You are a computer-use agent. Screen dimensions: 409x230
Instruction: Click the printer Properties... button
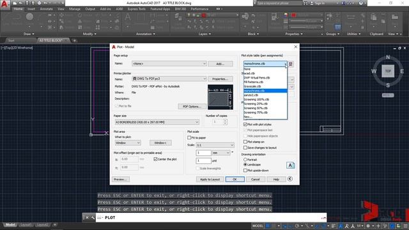coord(220,79)
